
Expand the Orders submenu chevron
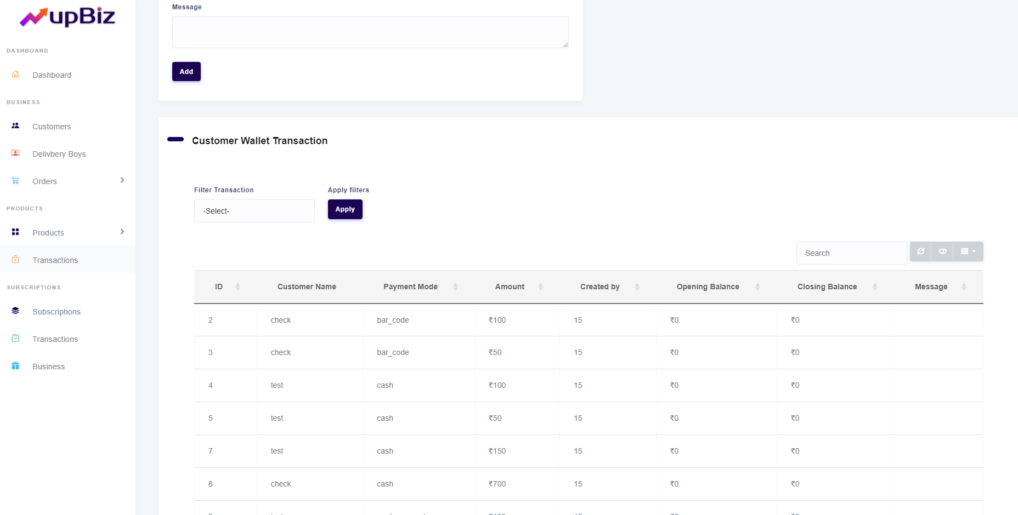[x=122, y=180]
